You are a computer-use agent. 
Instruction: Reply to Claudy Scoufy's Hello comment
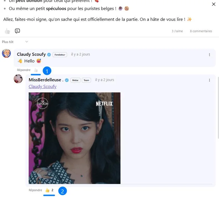click(24, 70)
